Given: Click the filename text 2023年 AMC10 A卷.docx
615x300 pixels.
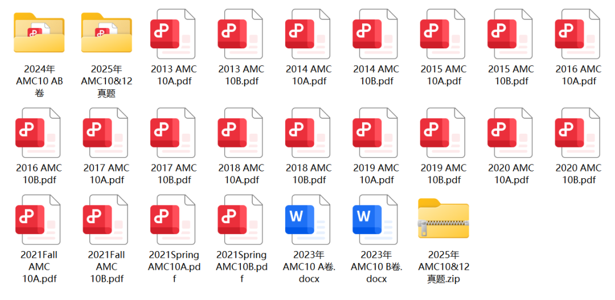Looking at the screenshot, I should (x=309, y=266).
